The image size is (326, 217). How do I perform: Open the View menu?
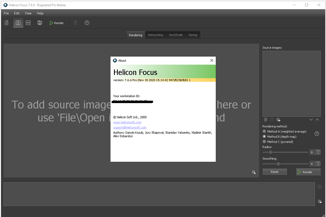tap(28, 13)
